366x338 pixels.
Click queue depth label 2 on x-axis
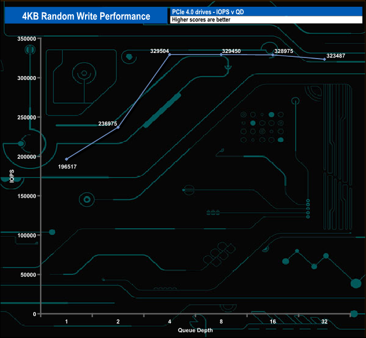[118, 322]
